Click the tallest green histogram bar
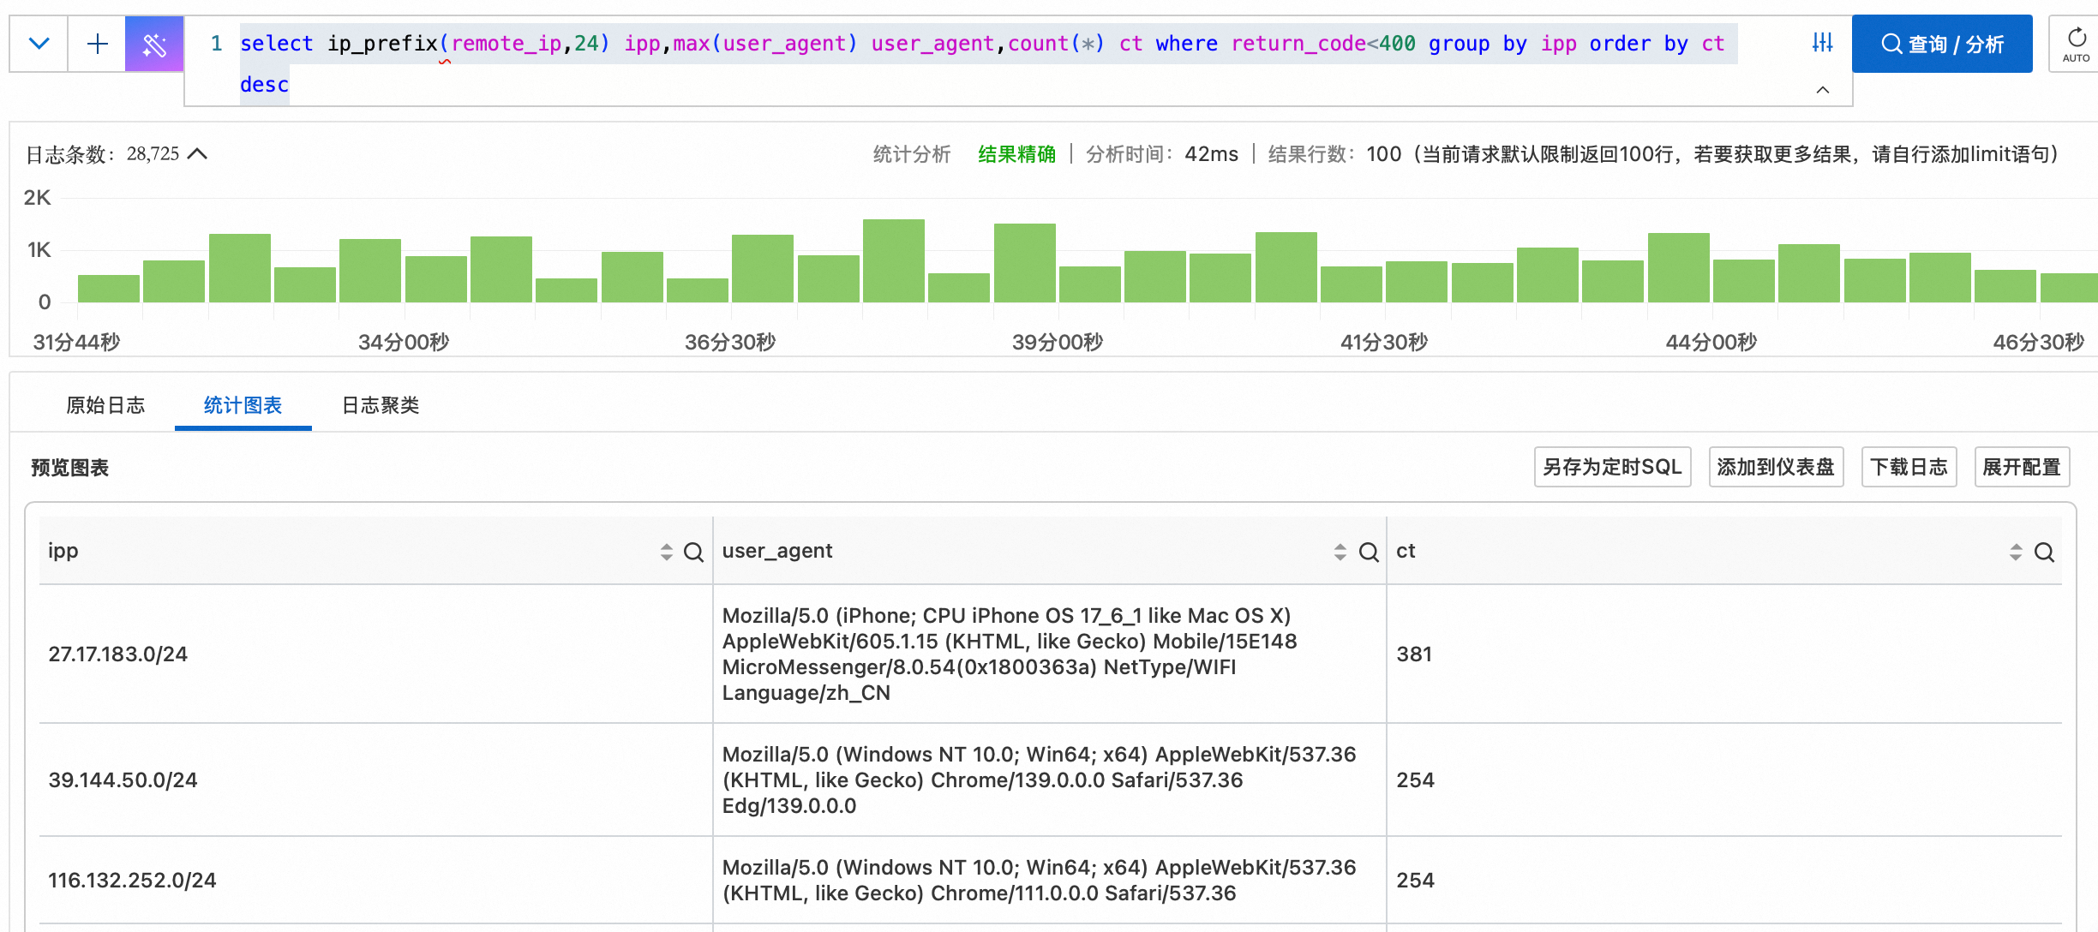The height and width of the screenshot is (932, 2098). click(x=893, y=260)
